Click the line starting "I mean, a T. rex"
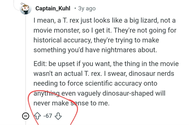The width and height of the screenshot is (189, 125). (x=105, y=21)
